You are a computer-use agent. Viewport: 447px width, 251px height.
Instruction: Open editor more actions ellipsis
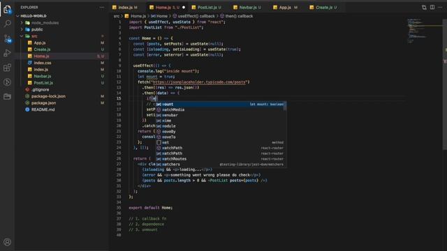[x=440, y=8]
